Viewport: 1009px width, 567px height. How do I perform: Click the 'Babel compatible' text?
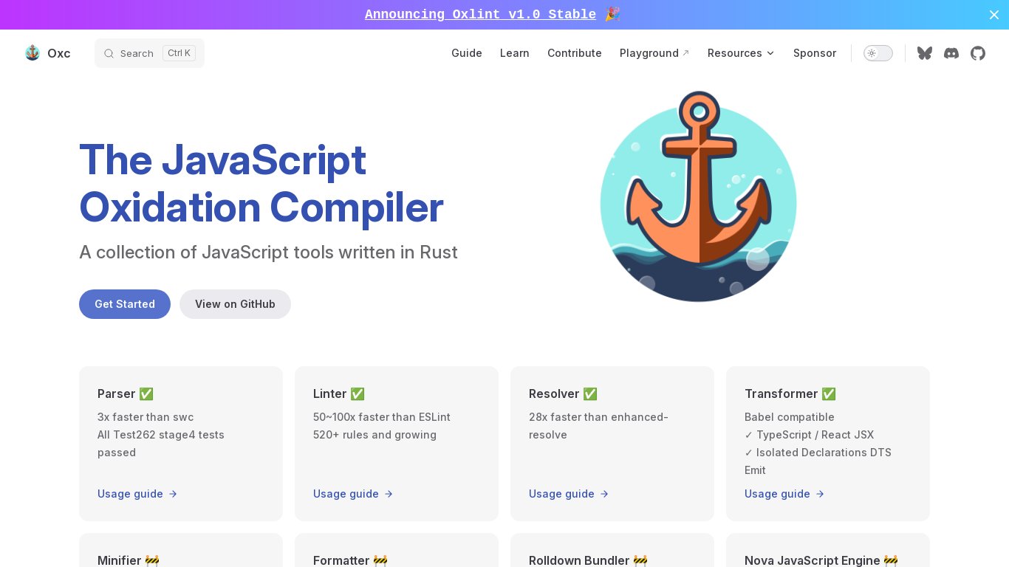coord(790,417)
